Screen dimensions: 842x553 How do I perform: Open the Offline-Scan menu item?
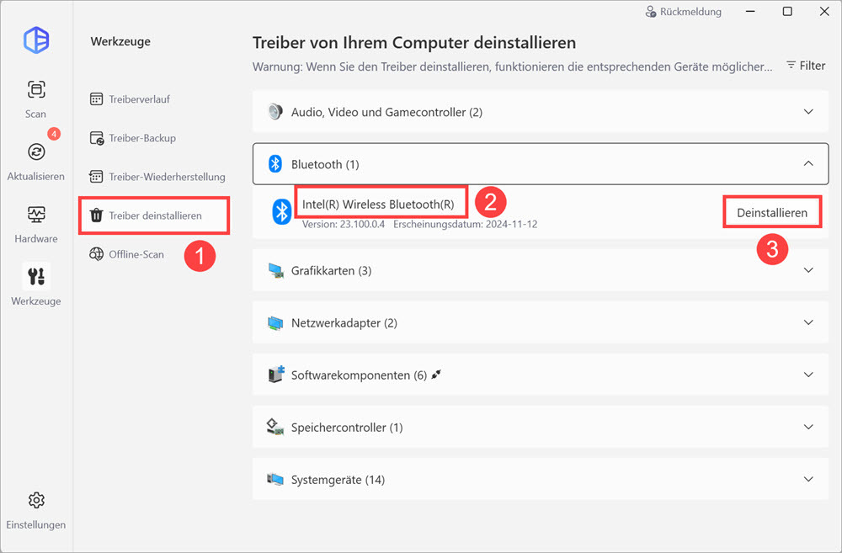(127, 254)
